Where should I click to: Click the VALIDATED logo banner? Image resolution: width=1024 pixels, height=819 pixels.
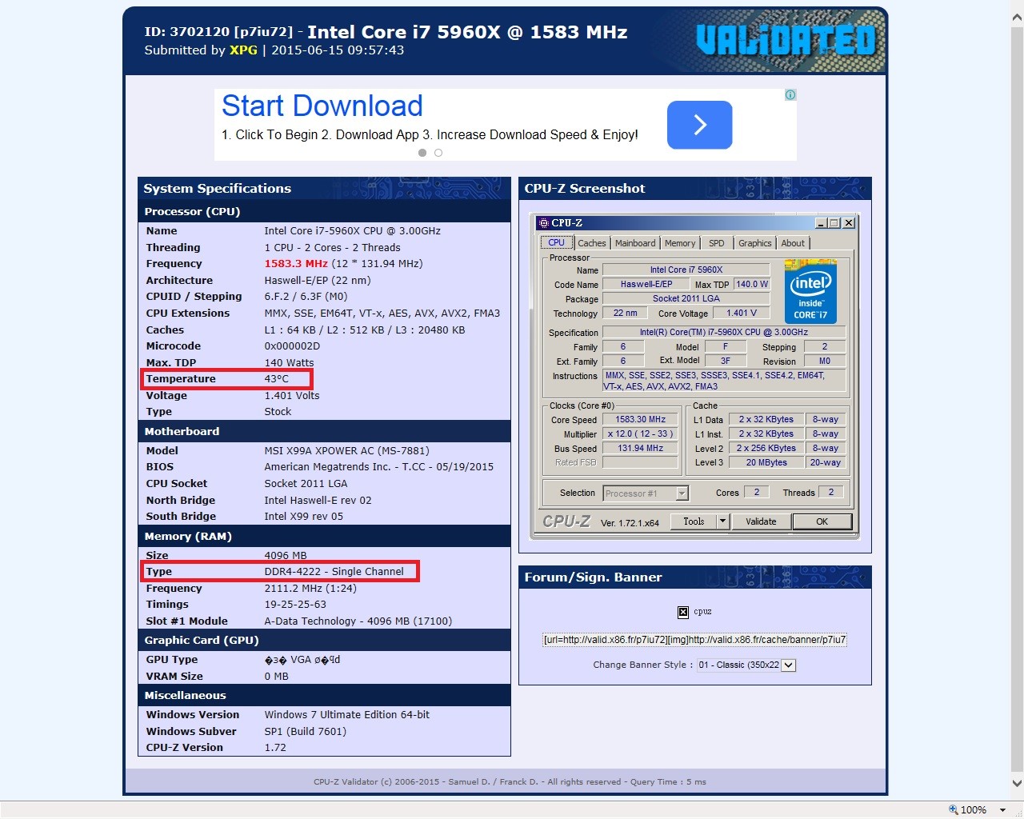tap(786, 40)
